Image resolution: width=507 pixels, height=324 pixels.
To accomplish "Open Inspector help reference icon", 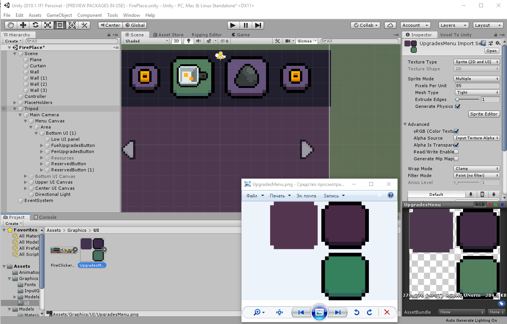I will tap(484, 43).
